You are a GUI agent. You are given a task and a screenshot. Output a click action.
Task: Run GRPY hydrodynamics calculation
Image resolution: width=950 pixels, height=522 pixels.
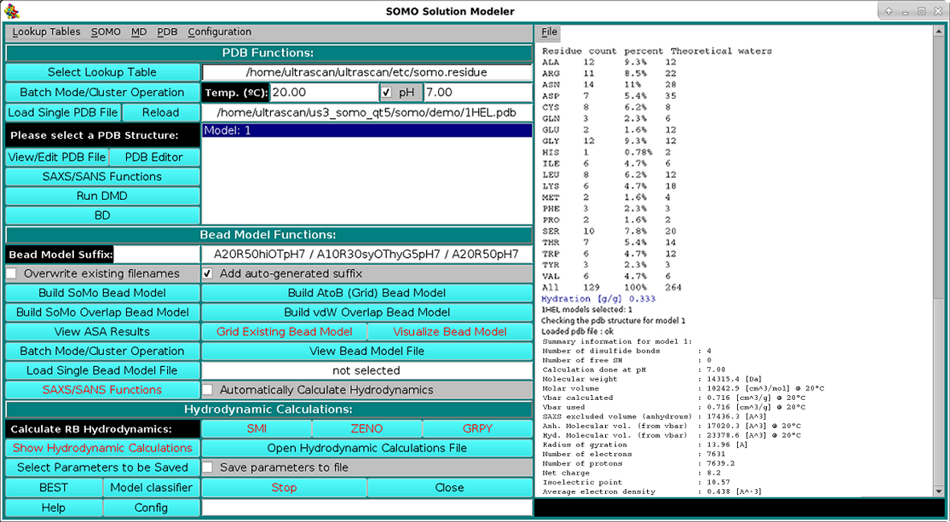[x=477, y=429]
